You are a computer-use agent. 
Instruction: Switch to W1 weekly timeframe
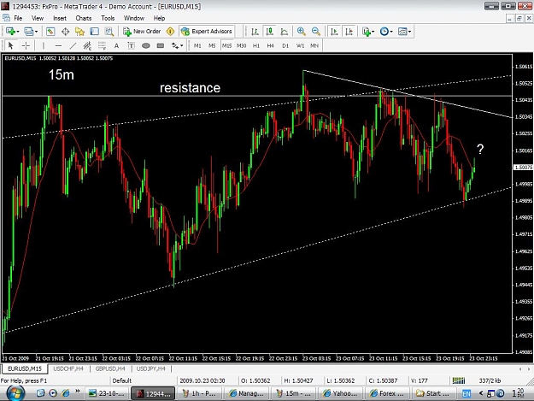pos(300,45)
